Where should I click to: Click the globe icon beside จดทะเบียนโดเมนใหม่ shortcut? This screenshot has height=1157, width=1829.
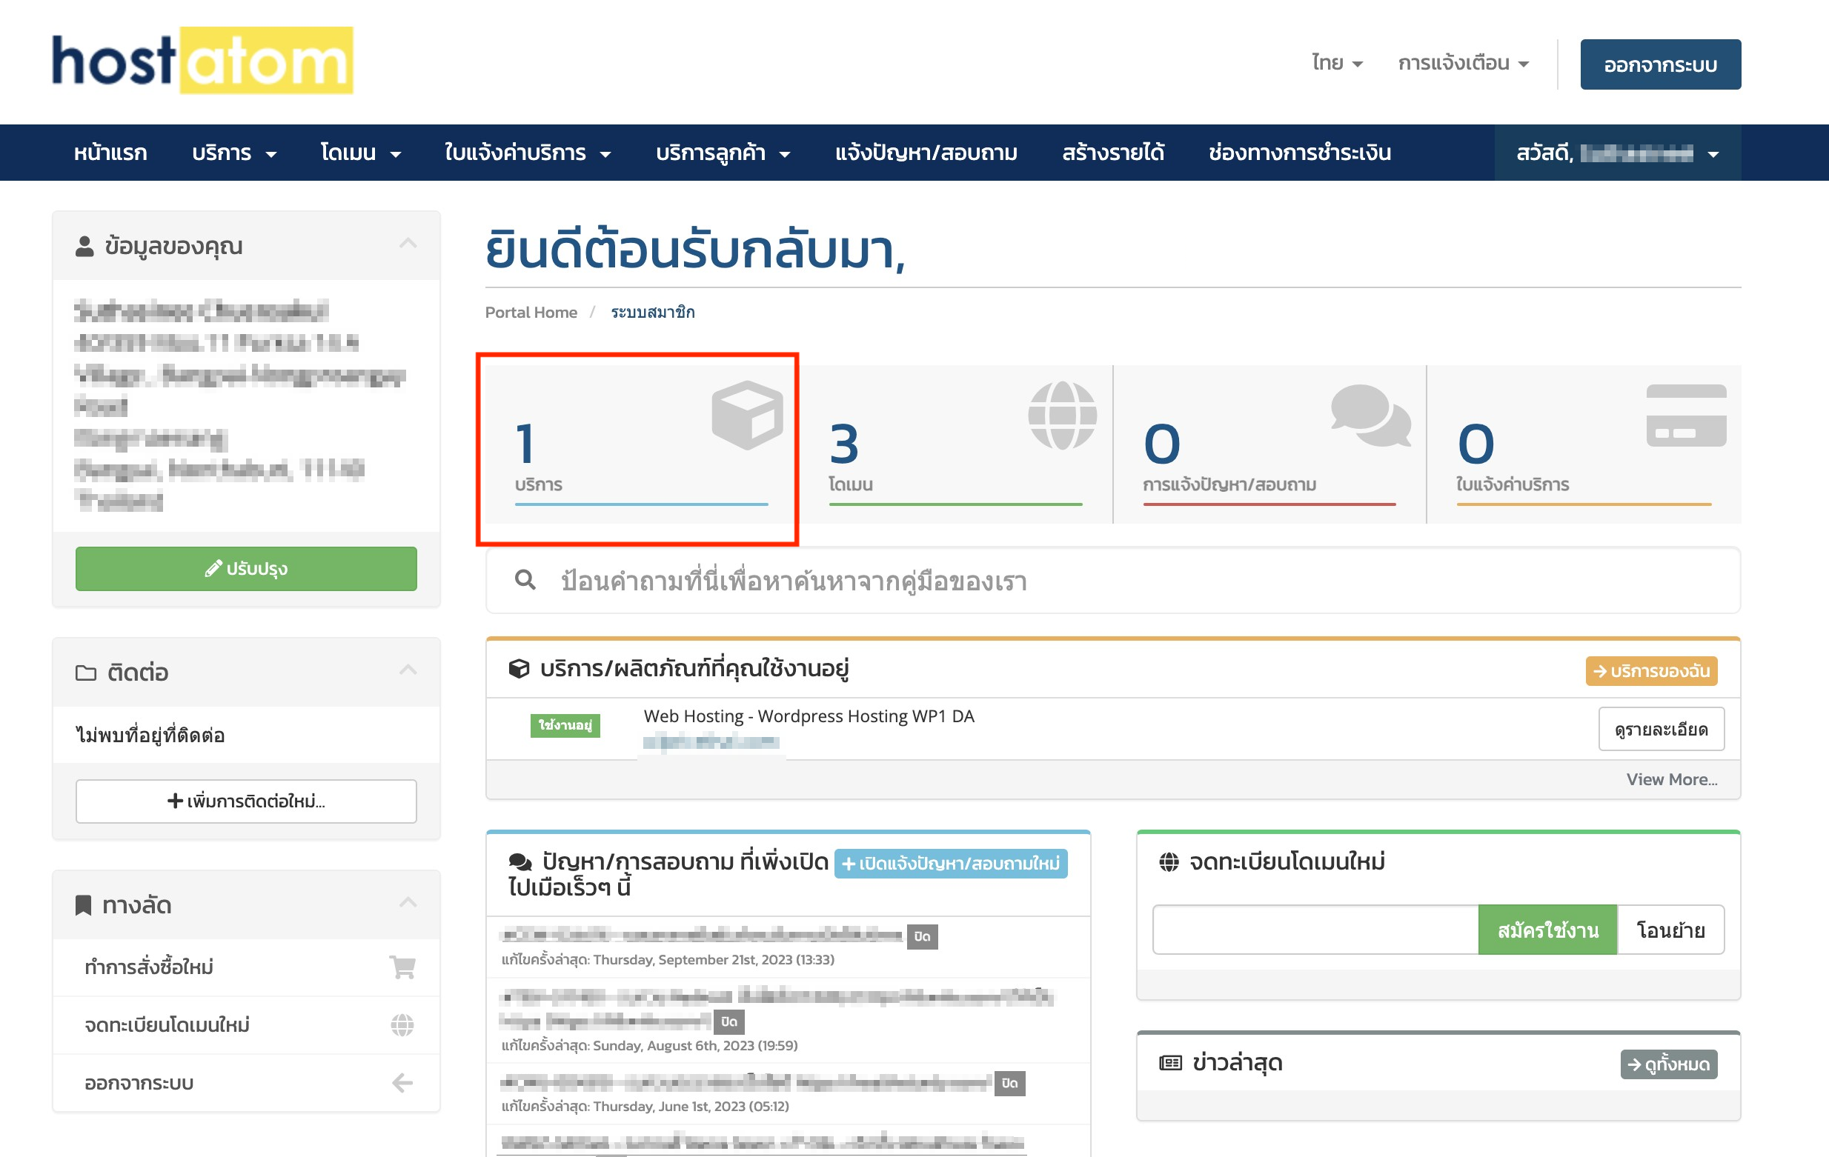(x=402, y=1024)
